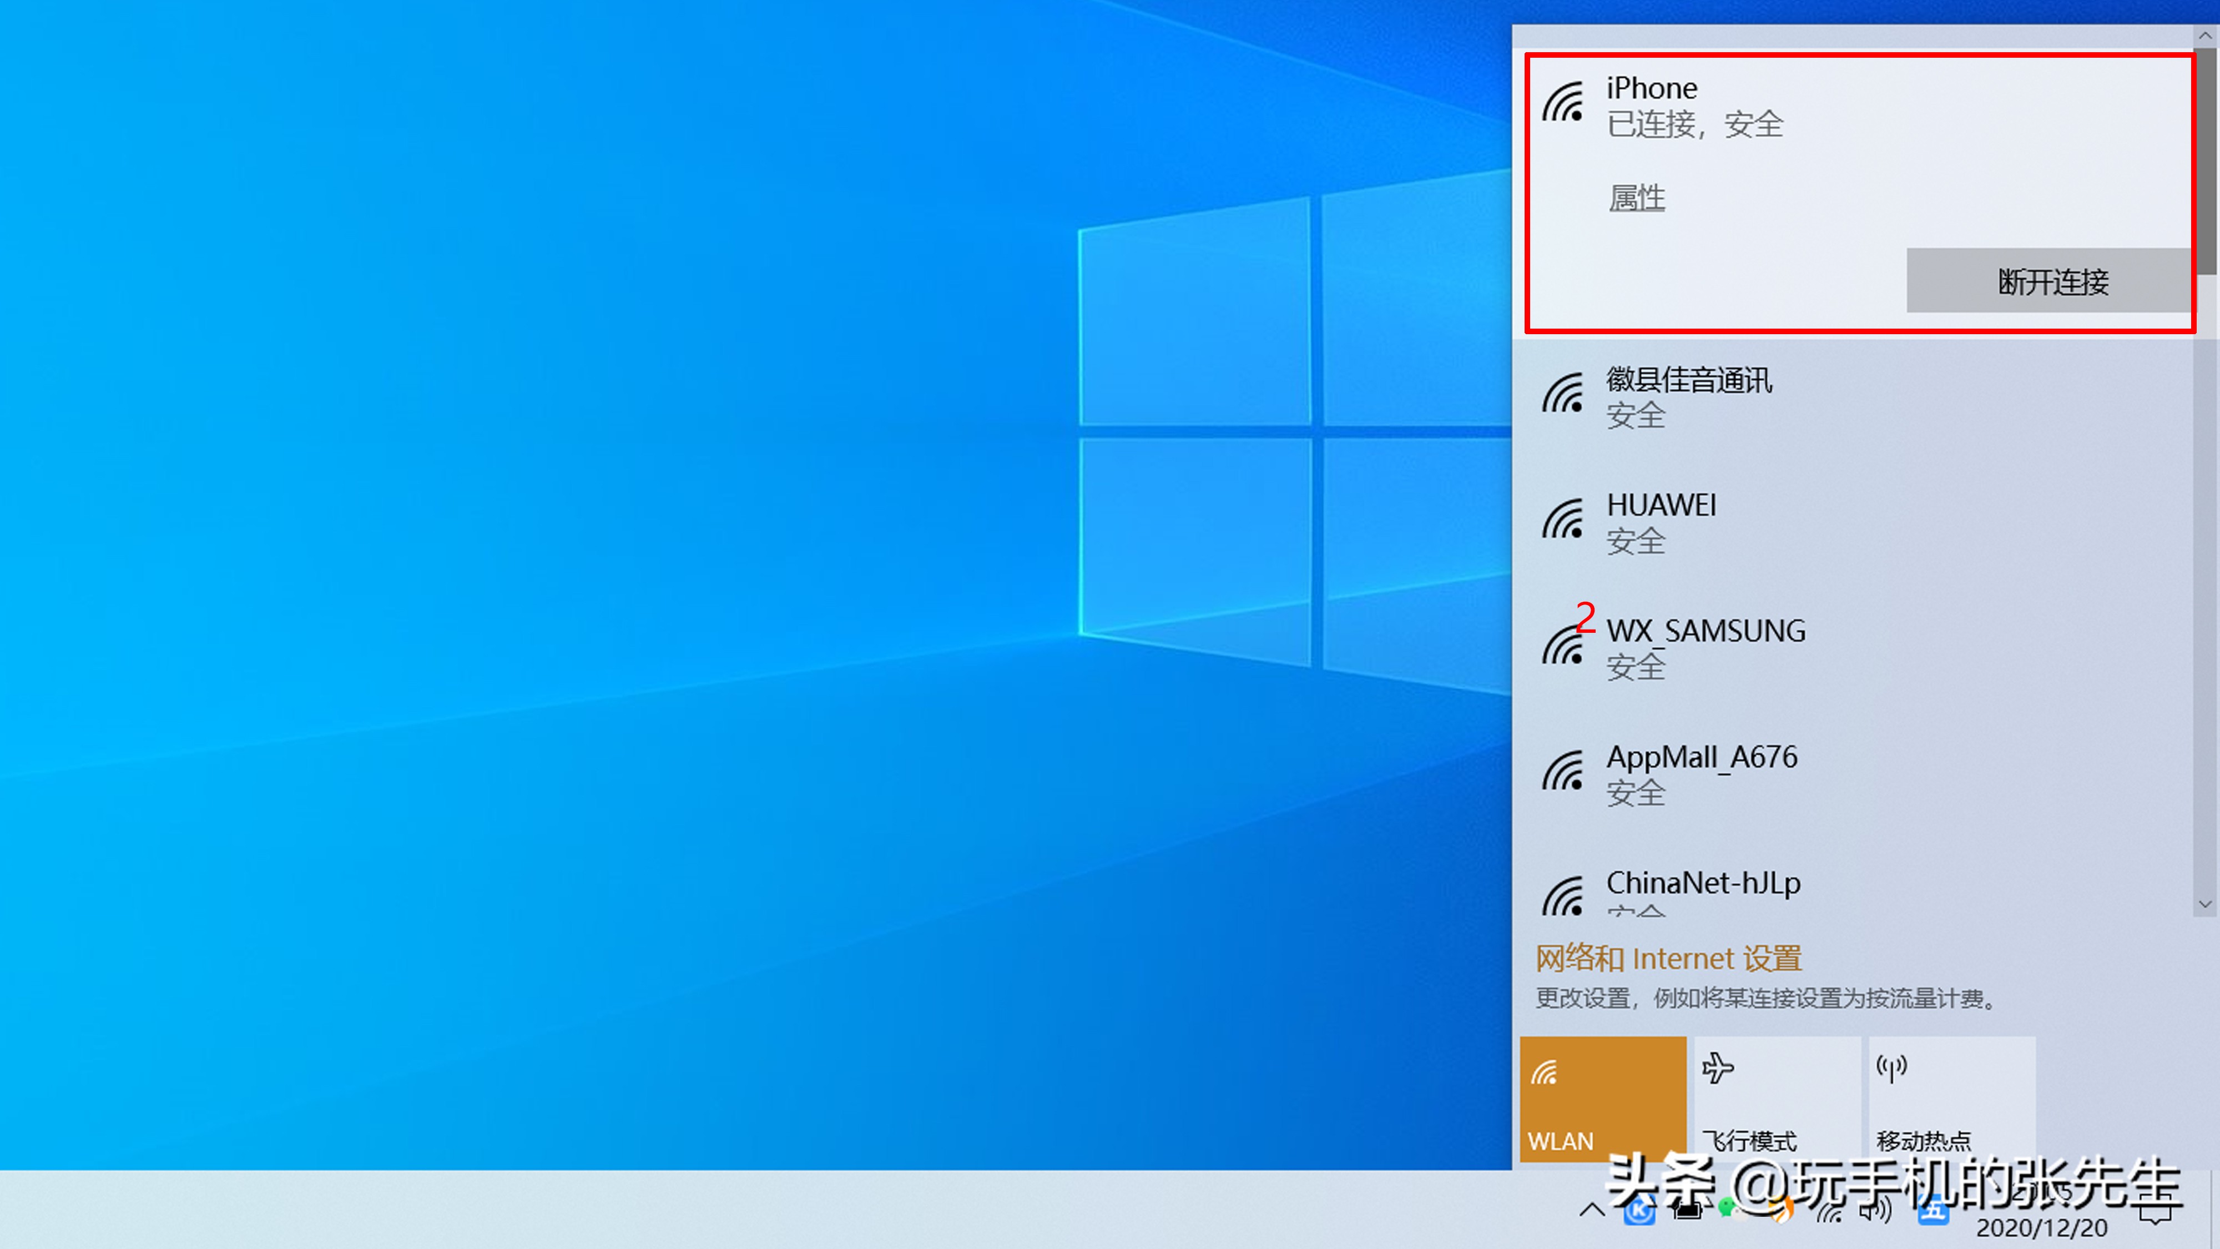Viewport: 2220px width, 1249px height.
Task: Toggle the 移动热点 mobile hotspot tile
Action: [x=1952, y=1099]
